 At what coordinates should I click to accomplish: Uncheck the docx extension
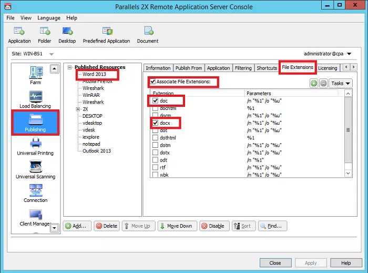pyautogui.click(x=155, y=123)
